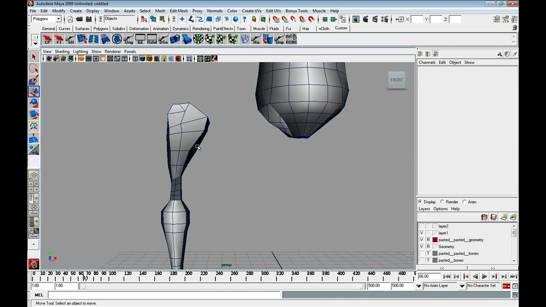This screenshot has height=307, width=546.
Task: Toggle visibility of layer1
Action: (421, 233)
